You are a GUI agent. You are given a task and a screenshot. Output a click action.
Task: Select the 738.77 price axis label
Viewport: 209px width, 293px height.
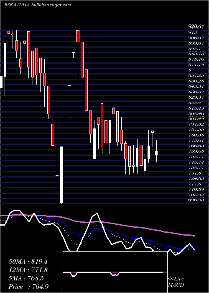pos(196,168)
